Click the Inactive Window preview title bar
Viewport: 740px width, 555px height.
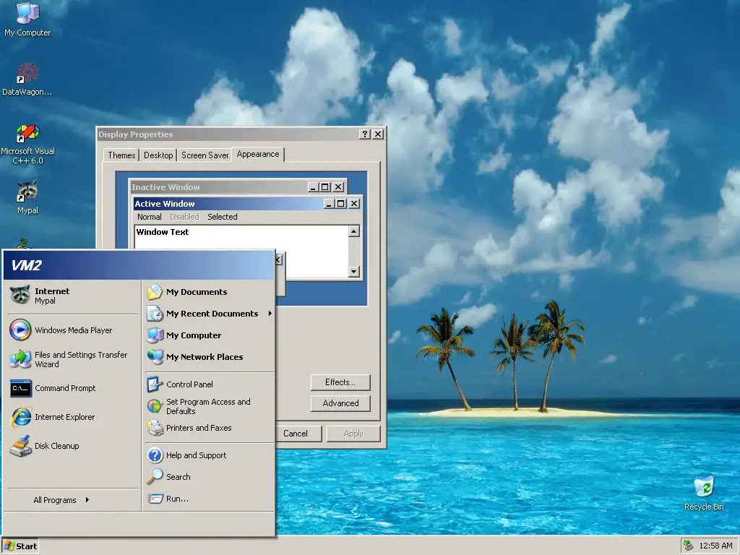point(218,187)
